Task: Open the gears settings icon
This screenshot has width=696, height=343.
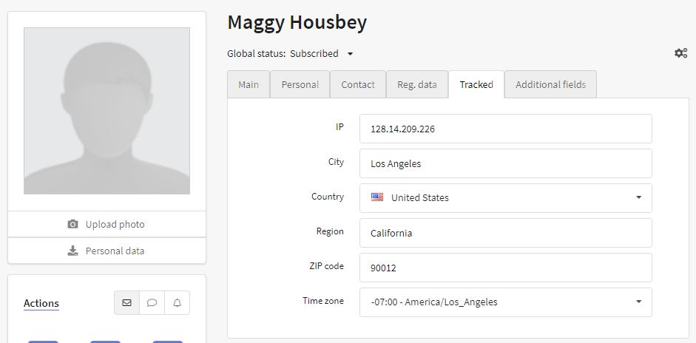Action: pyautogui.click(x=681, y=53)
